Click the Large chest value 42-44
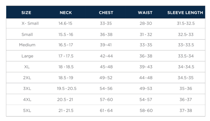This screenshot has height=121, width=210. (x=106, y=56)
